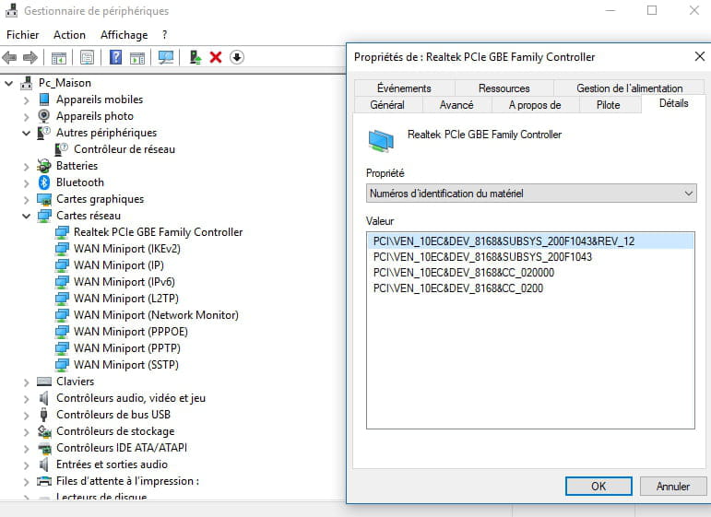
Task: Open the Gestion de l'alimentation tab
Action: point(629,88)
